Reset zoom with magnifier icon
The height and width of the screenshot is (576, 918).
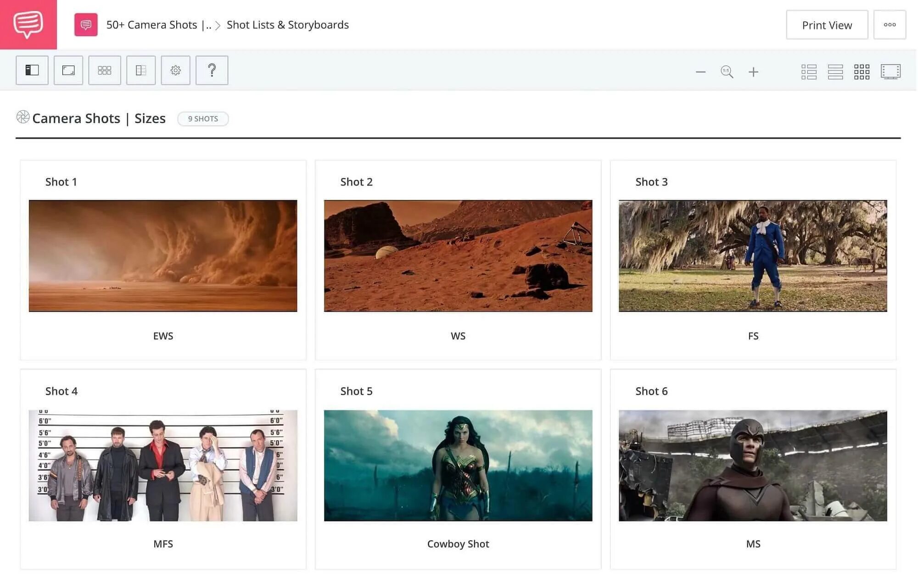(727, 72)
